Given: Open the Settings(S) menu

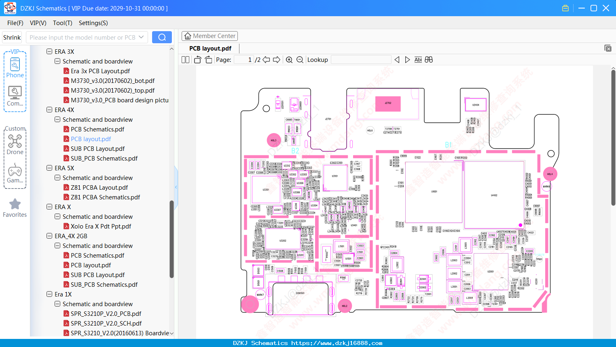Looking at the screenshot, I should [x=93, y=23].
